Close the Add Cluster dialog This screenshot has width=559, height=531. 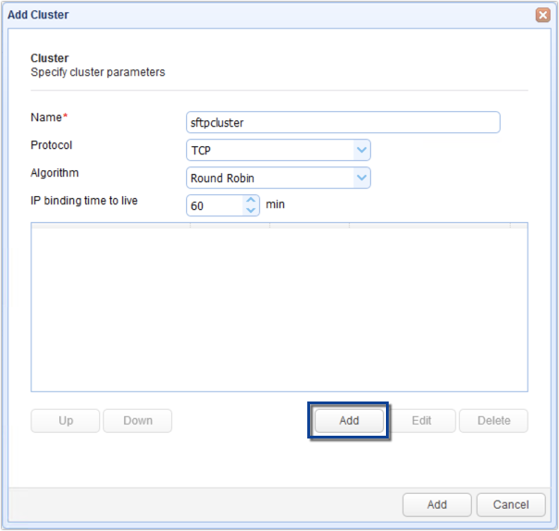pos(542,16)
